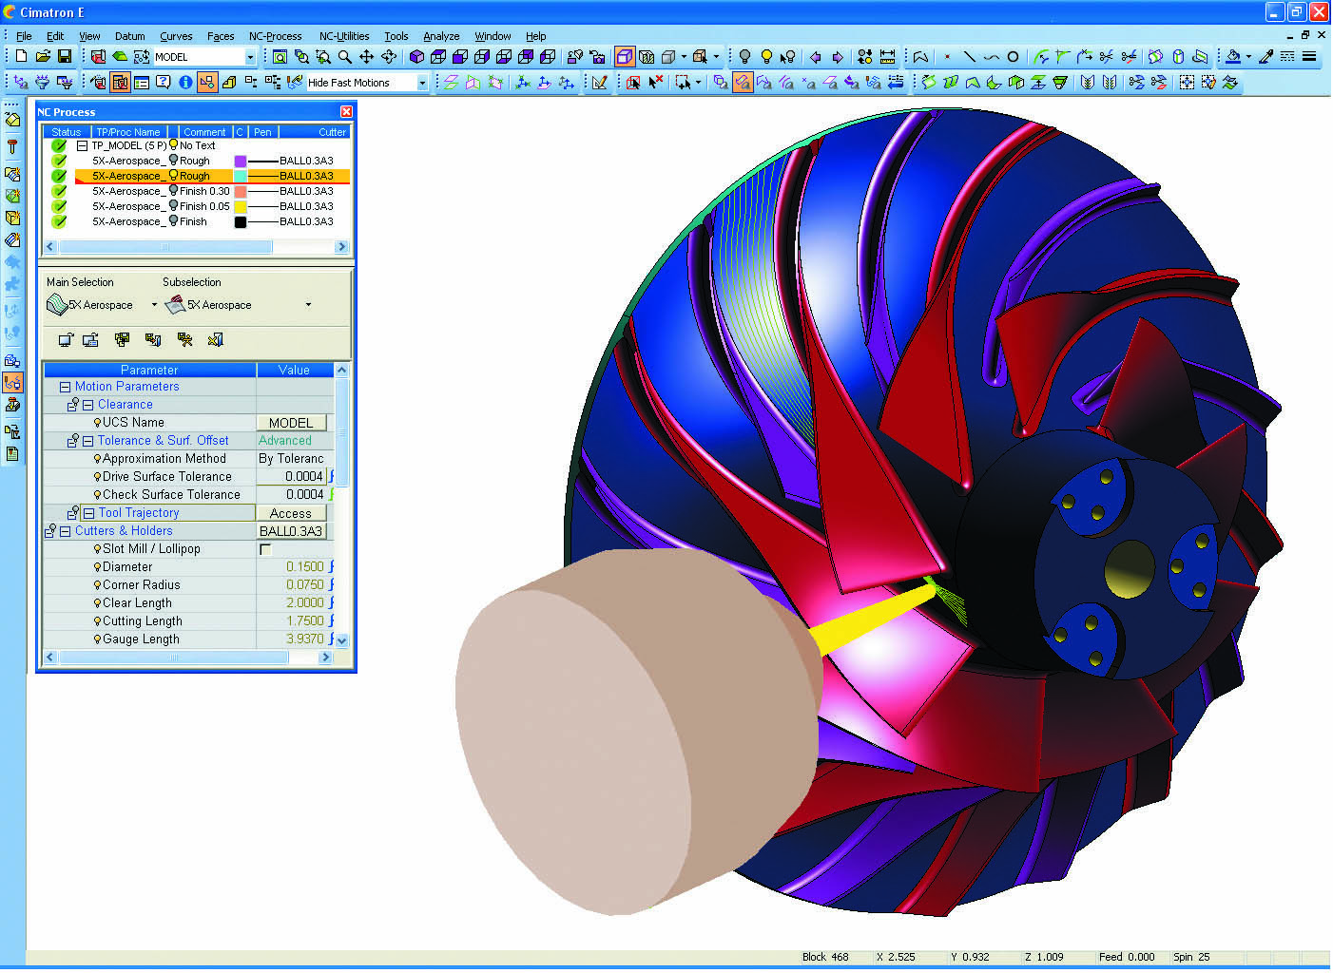Viewport: 1333px width, 973px height.
Task: Click the measure ruler icon
Action: tap(887, 57)
